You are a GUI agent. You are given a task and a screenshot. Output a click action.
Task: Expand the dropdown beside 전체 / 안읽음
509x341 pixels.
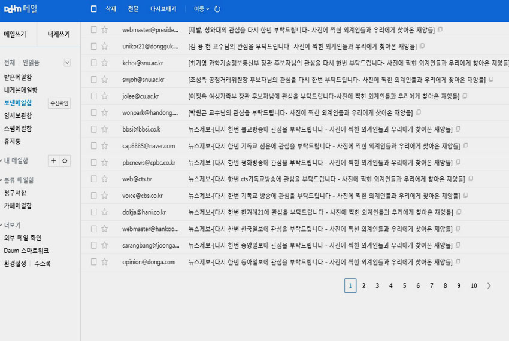[67, 62]
